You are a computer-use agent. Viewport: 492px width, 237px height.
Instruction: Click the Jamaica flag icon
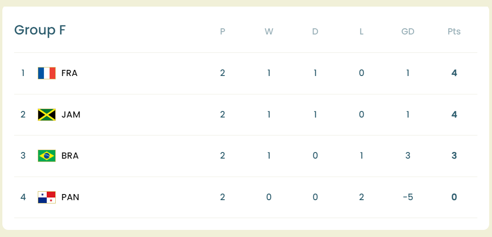tap(47, 115)
